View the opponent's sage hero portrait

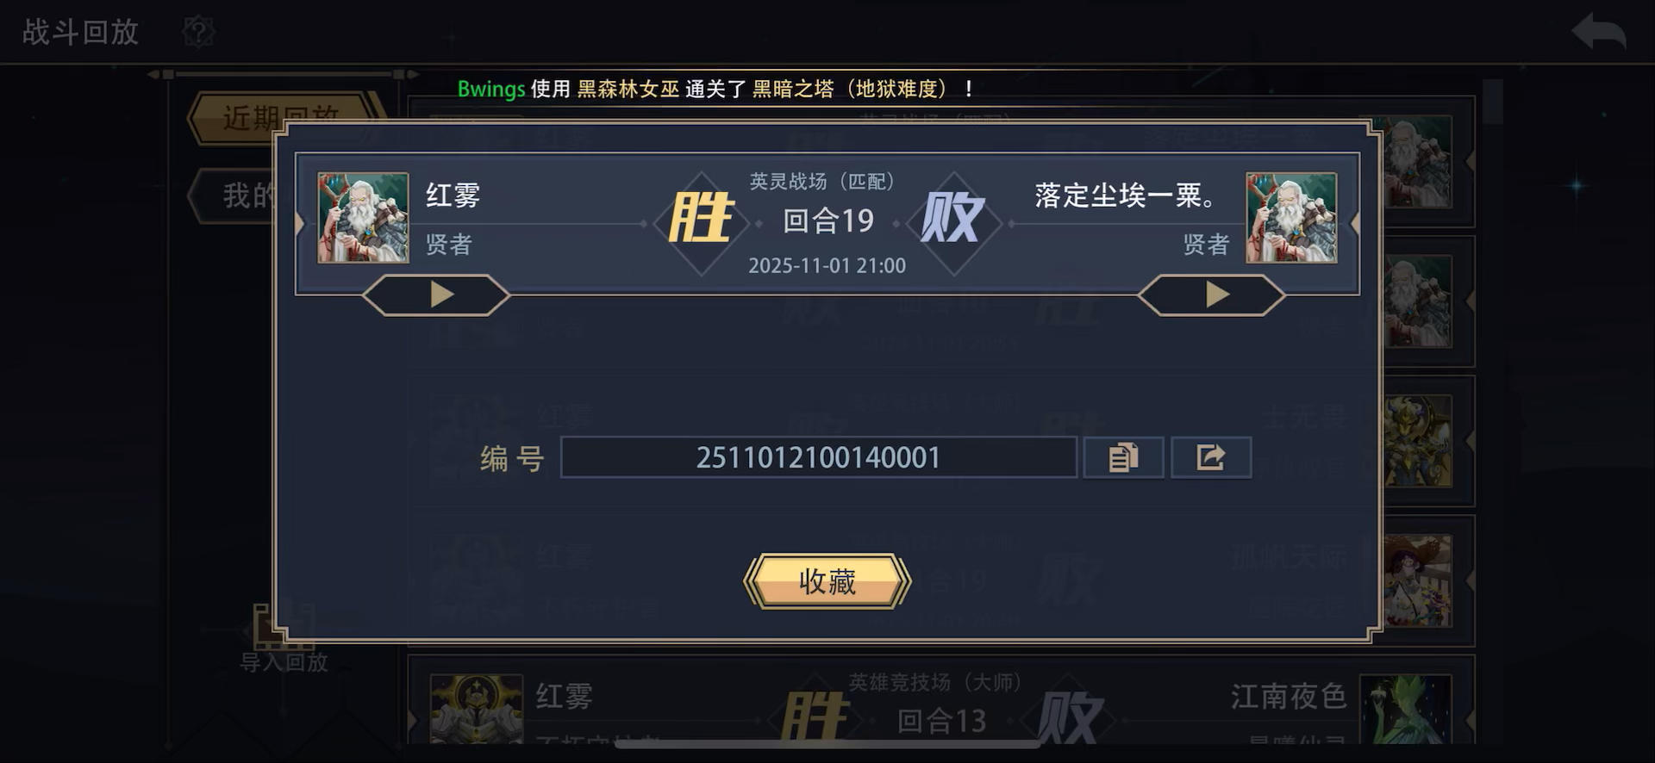coord(1291,218)
